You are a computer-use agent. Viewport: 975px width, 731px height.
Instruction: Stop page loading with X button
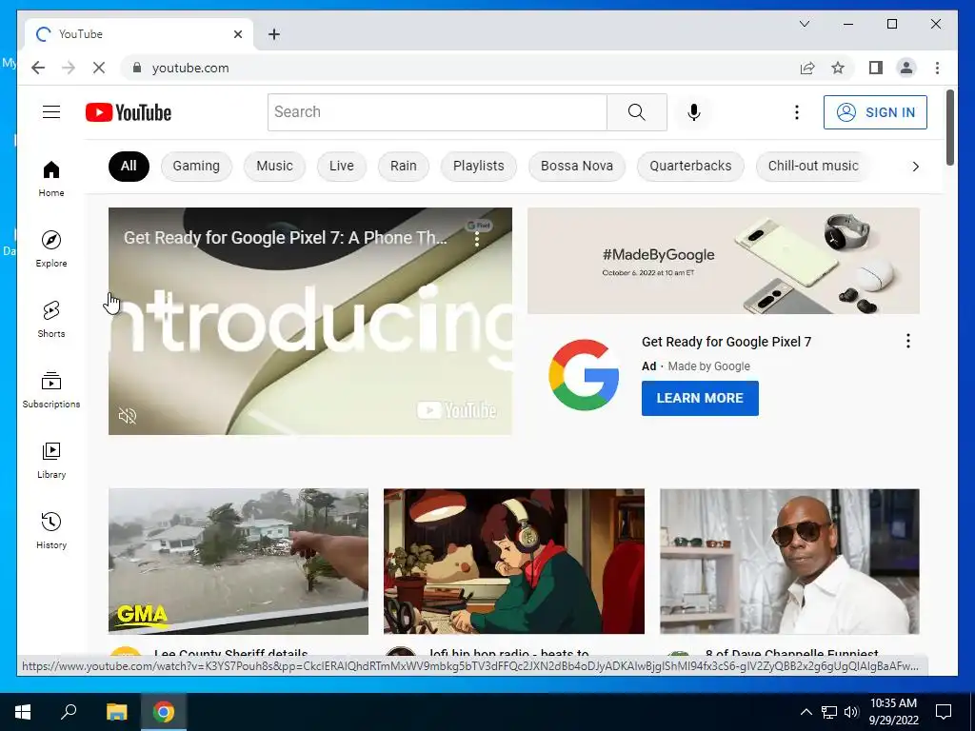[99, 68]
